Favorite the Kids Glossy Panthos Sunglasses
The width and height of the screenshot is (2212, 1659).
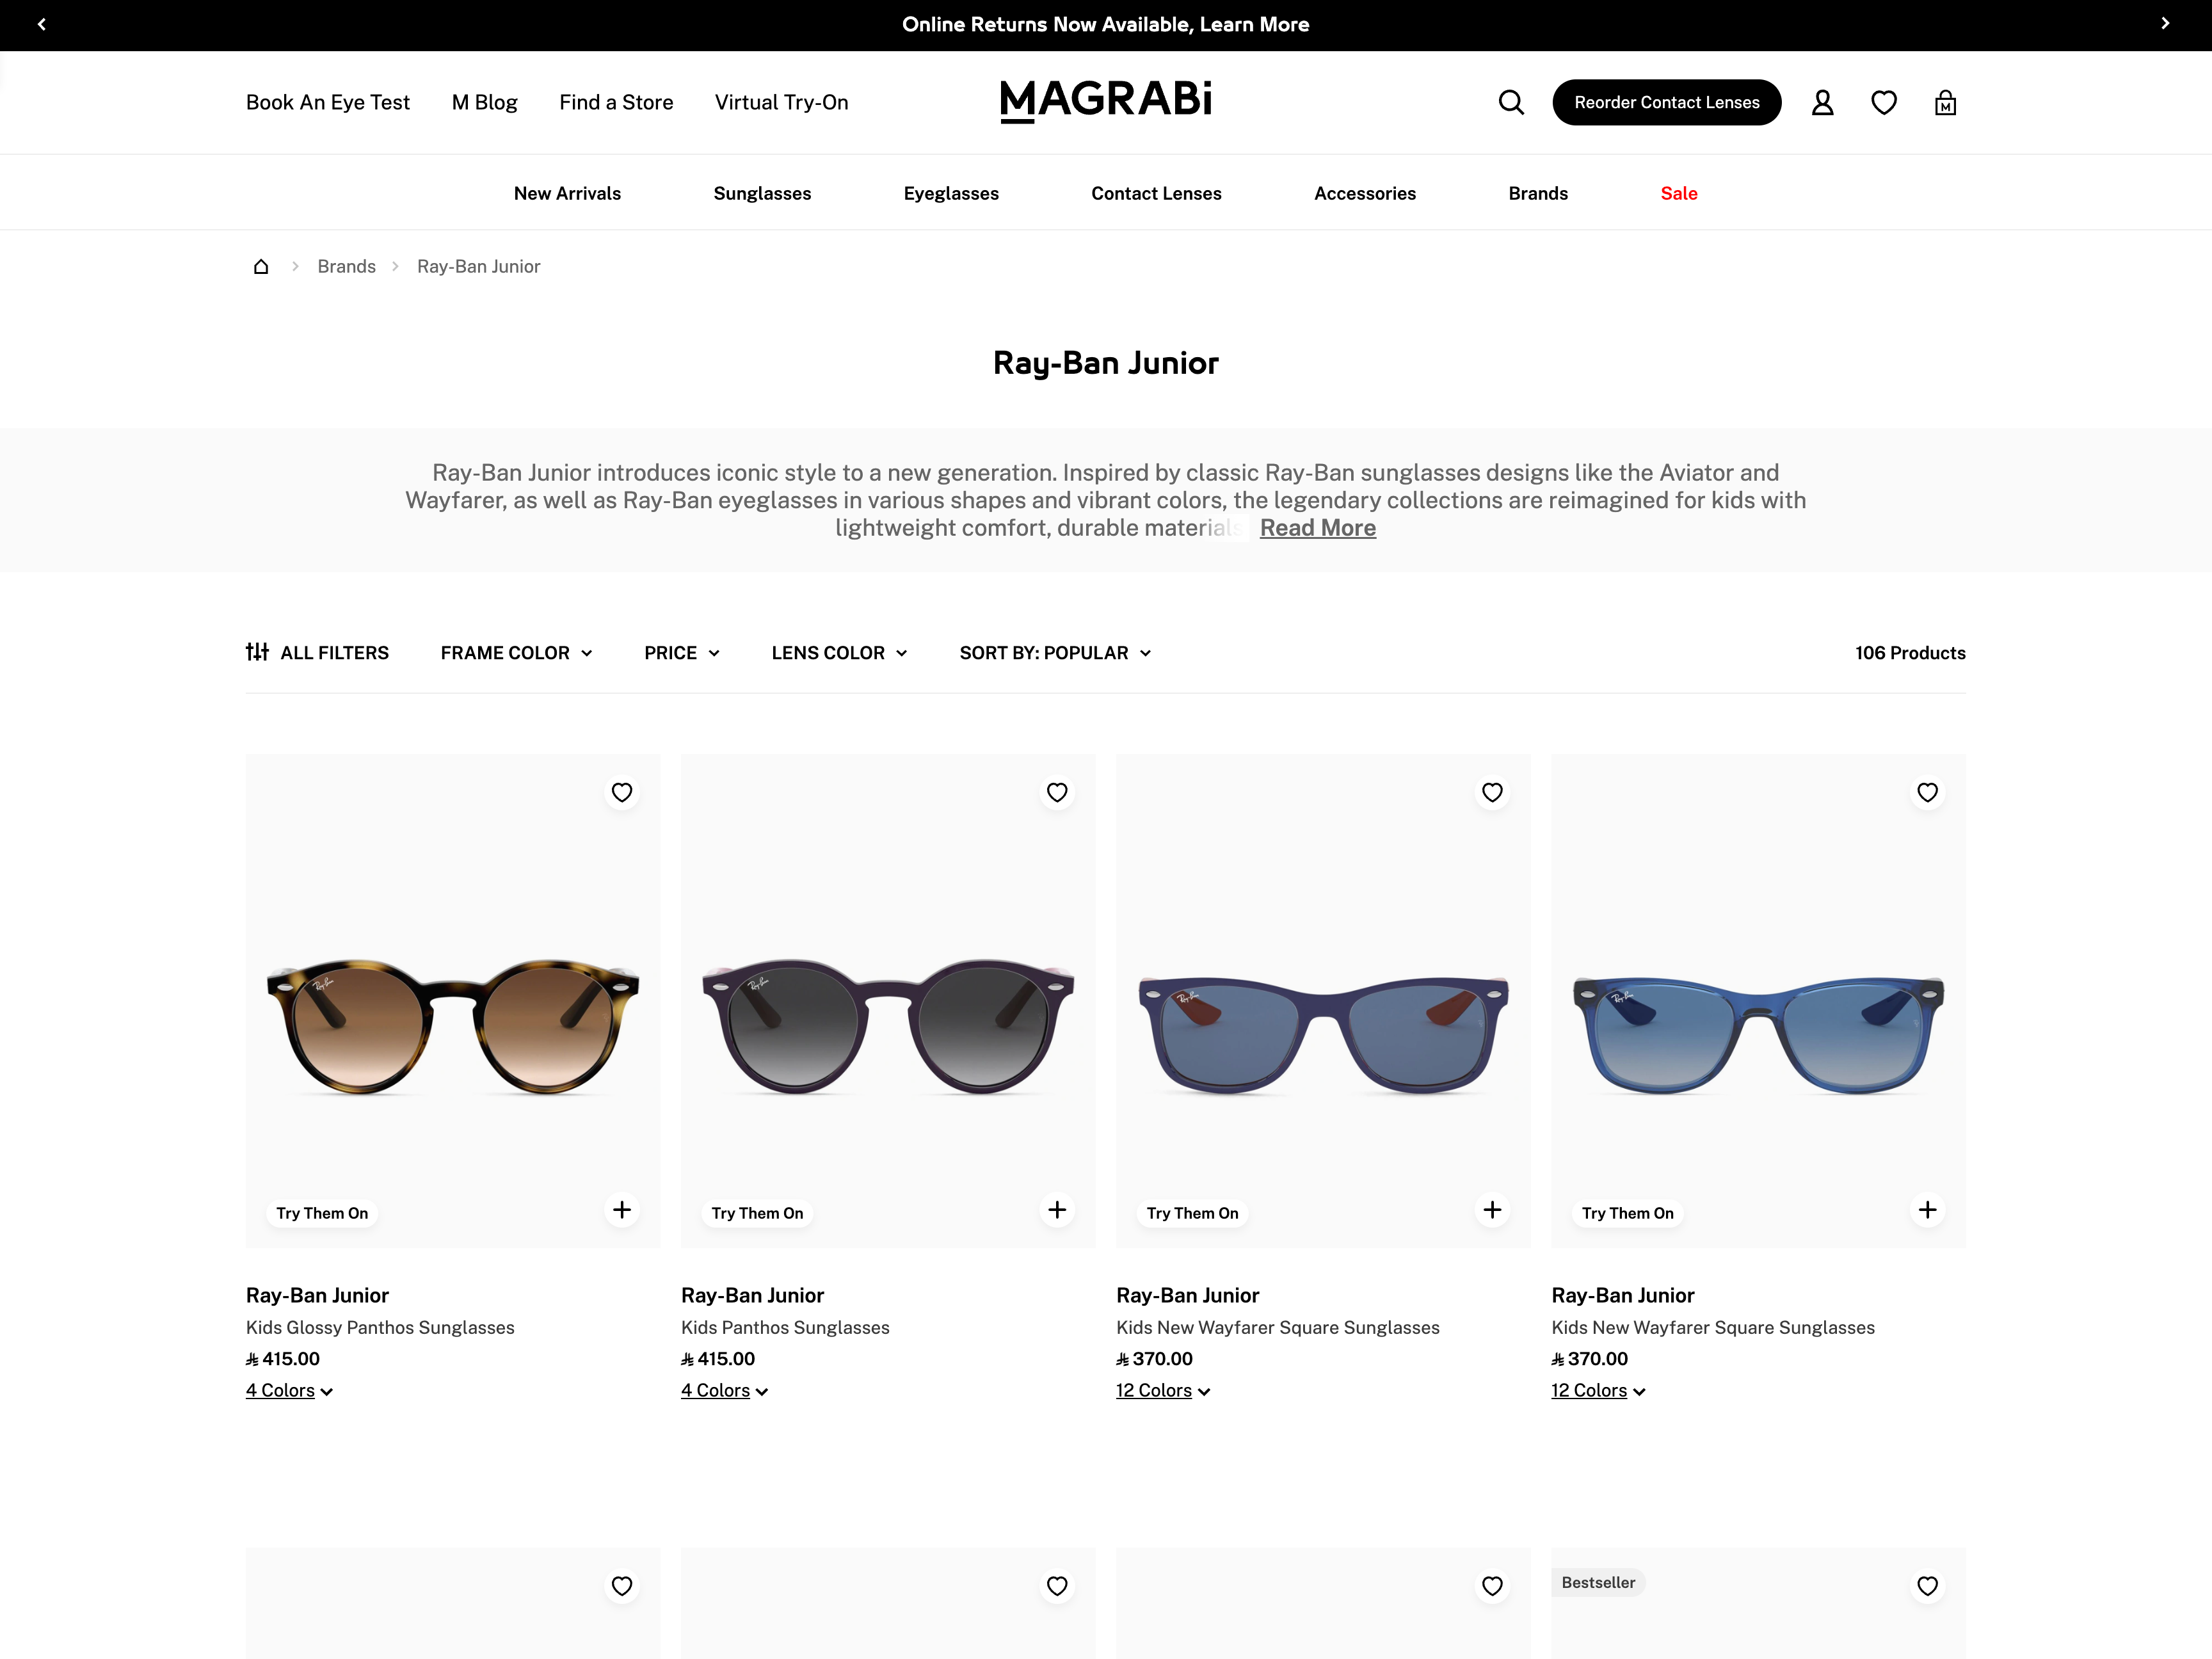point(622,793)
